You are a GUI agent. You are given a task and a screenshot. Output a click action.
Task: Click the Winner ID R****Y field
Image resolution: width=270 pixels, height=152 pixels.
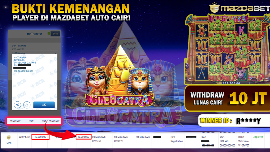(234, 120)
